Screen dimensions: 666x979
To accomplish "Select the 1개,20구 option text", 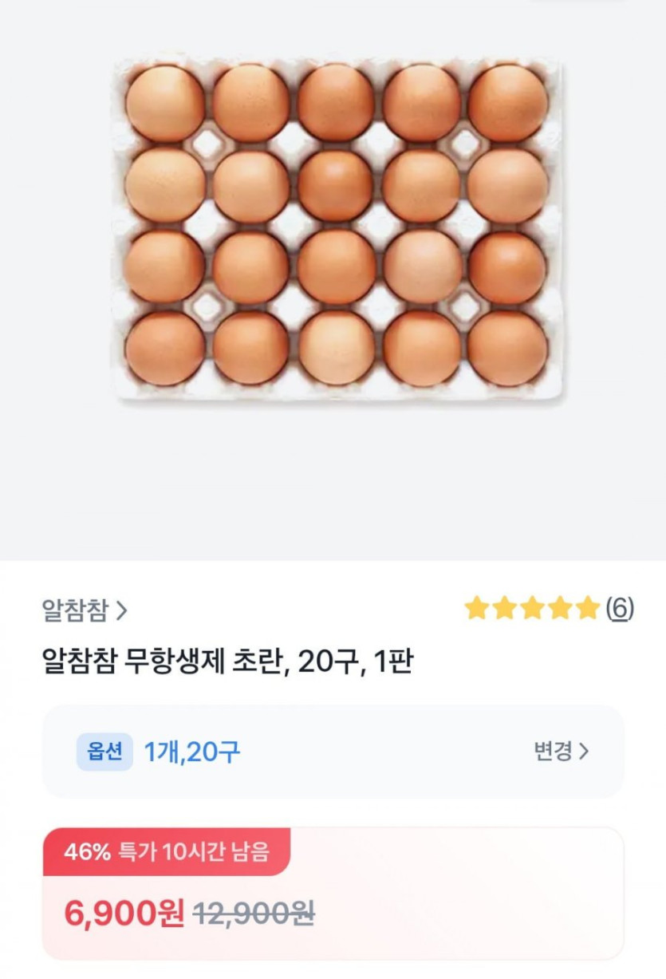I will (192, 752).
